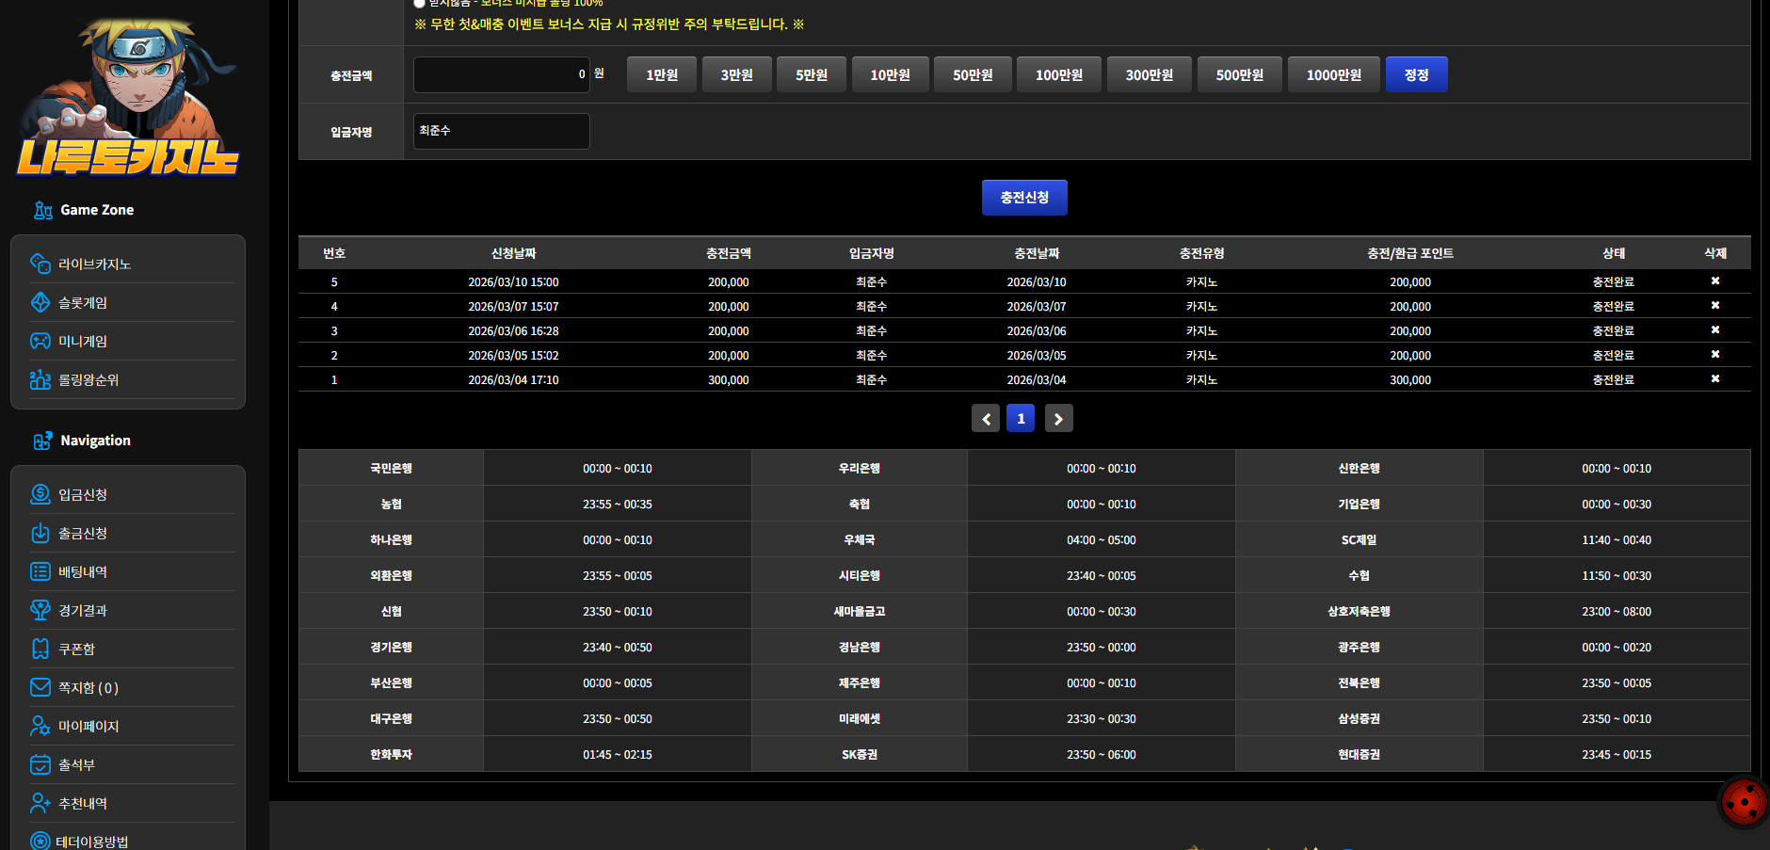The image size is (1770, 850).
Task: Click the 충전금액 amount input field
Action: pos(502,74)
